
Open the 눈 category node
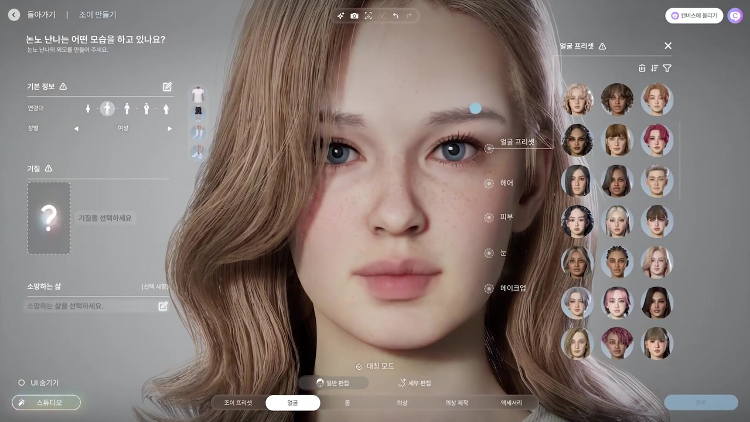click(x=489, y=253)
